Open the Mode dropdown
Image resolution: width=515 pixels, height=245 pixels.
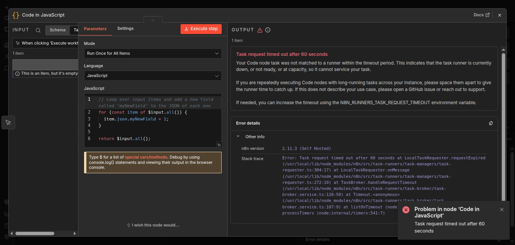pyautogui.click(x=153, y=54)
